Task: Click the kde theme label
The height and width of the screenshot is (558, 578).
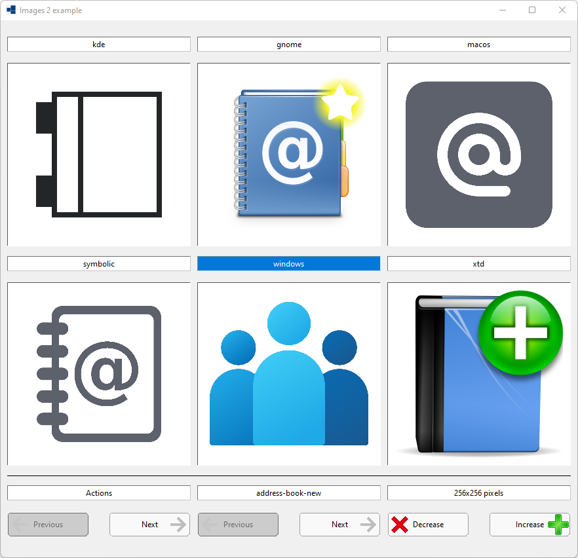Action: pos(98,45)
